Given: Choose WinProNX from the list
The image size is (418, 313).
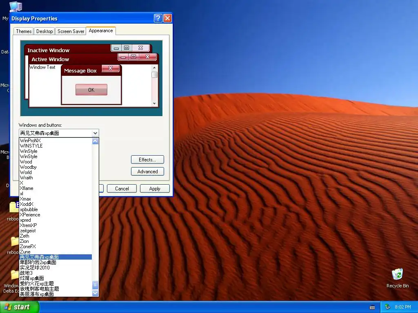Looking at the screenshot, I should click(x=56, y=141).
